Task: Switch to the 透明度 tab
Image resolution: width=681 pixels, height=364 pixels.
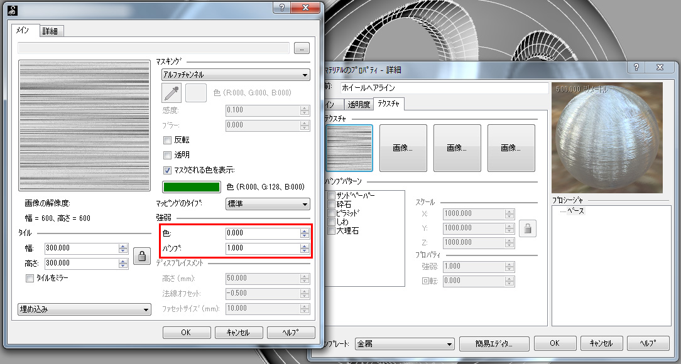Action: pos(359,104)
